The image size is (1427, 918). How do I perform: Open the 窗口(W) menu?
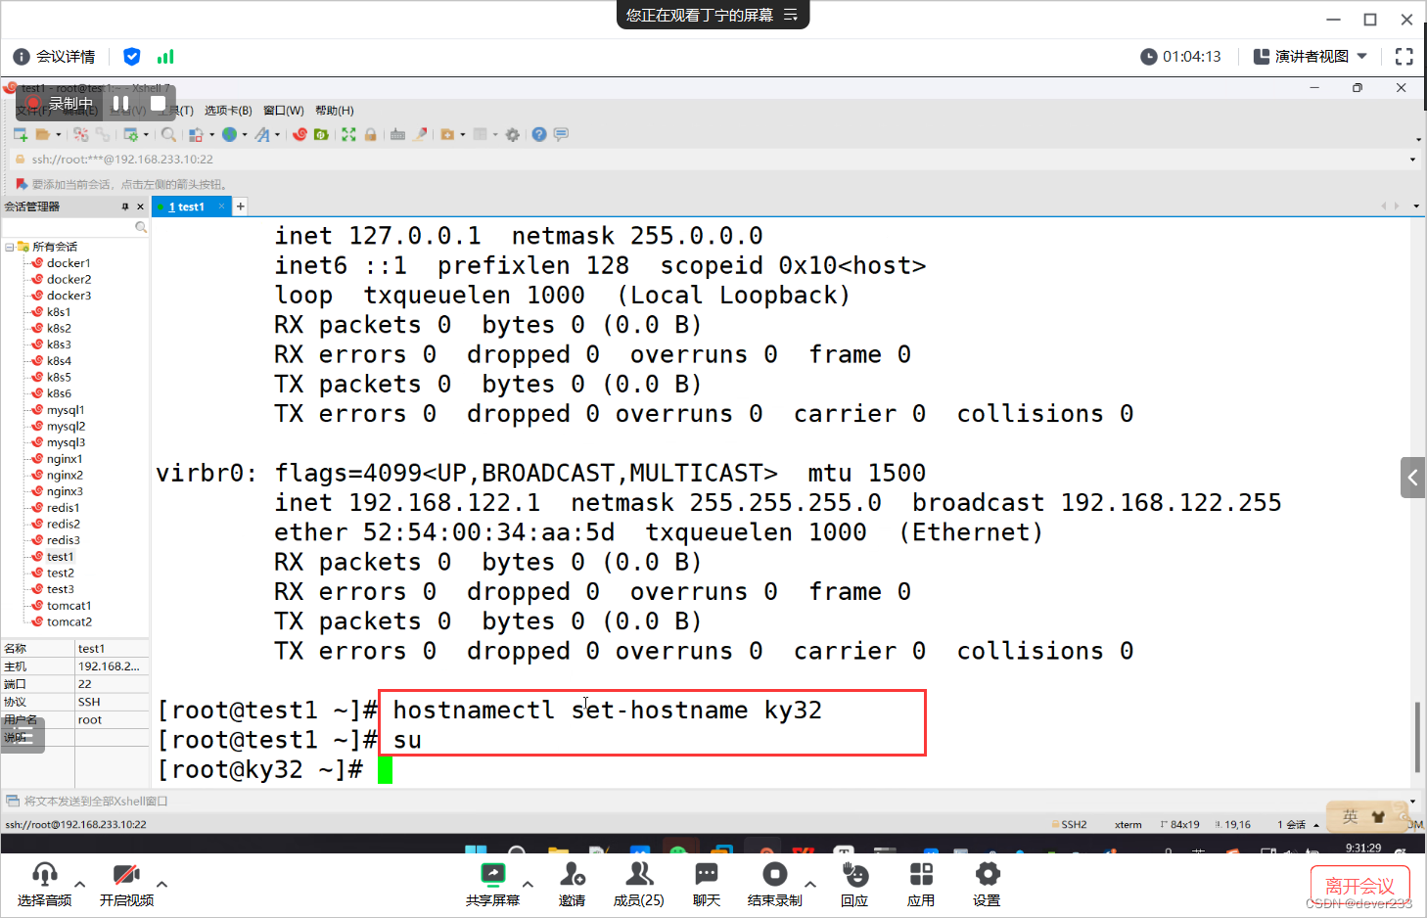click(282, 110)
